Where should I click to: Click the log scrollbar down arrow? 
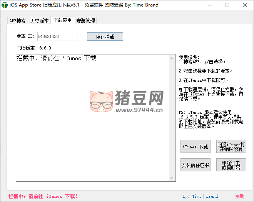pyautogui.click(x=173, y=178)
